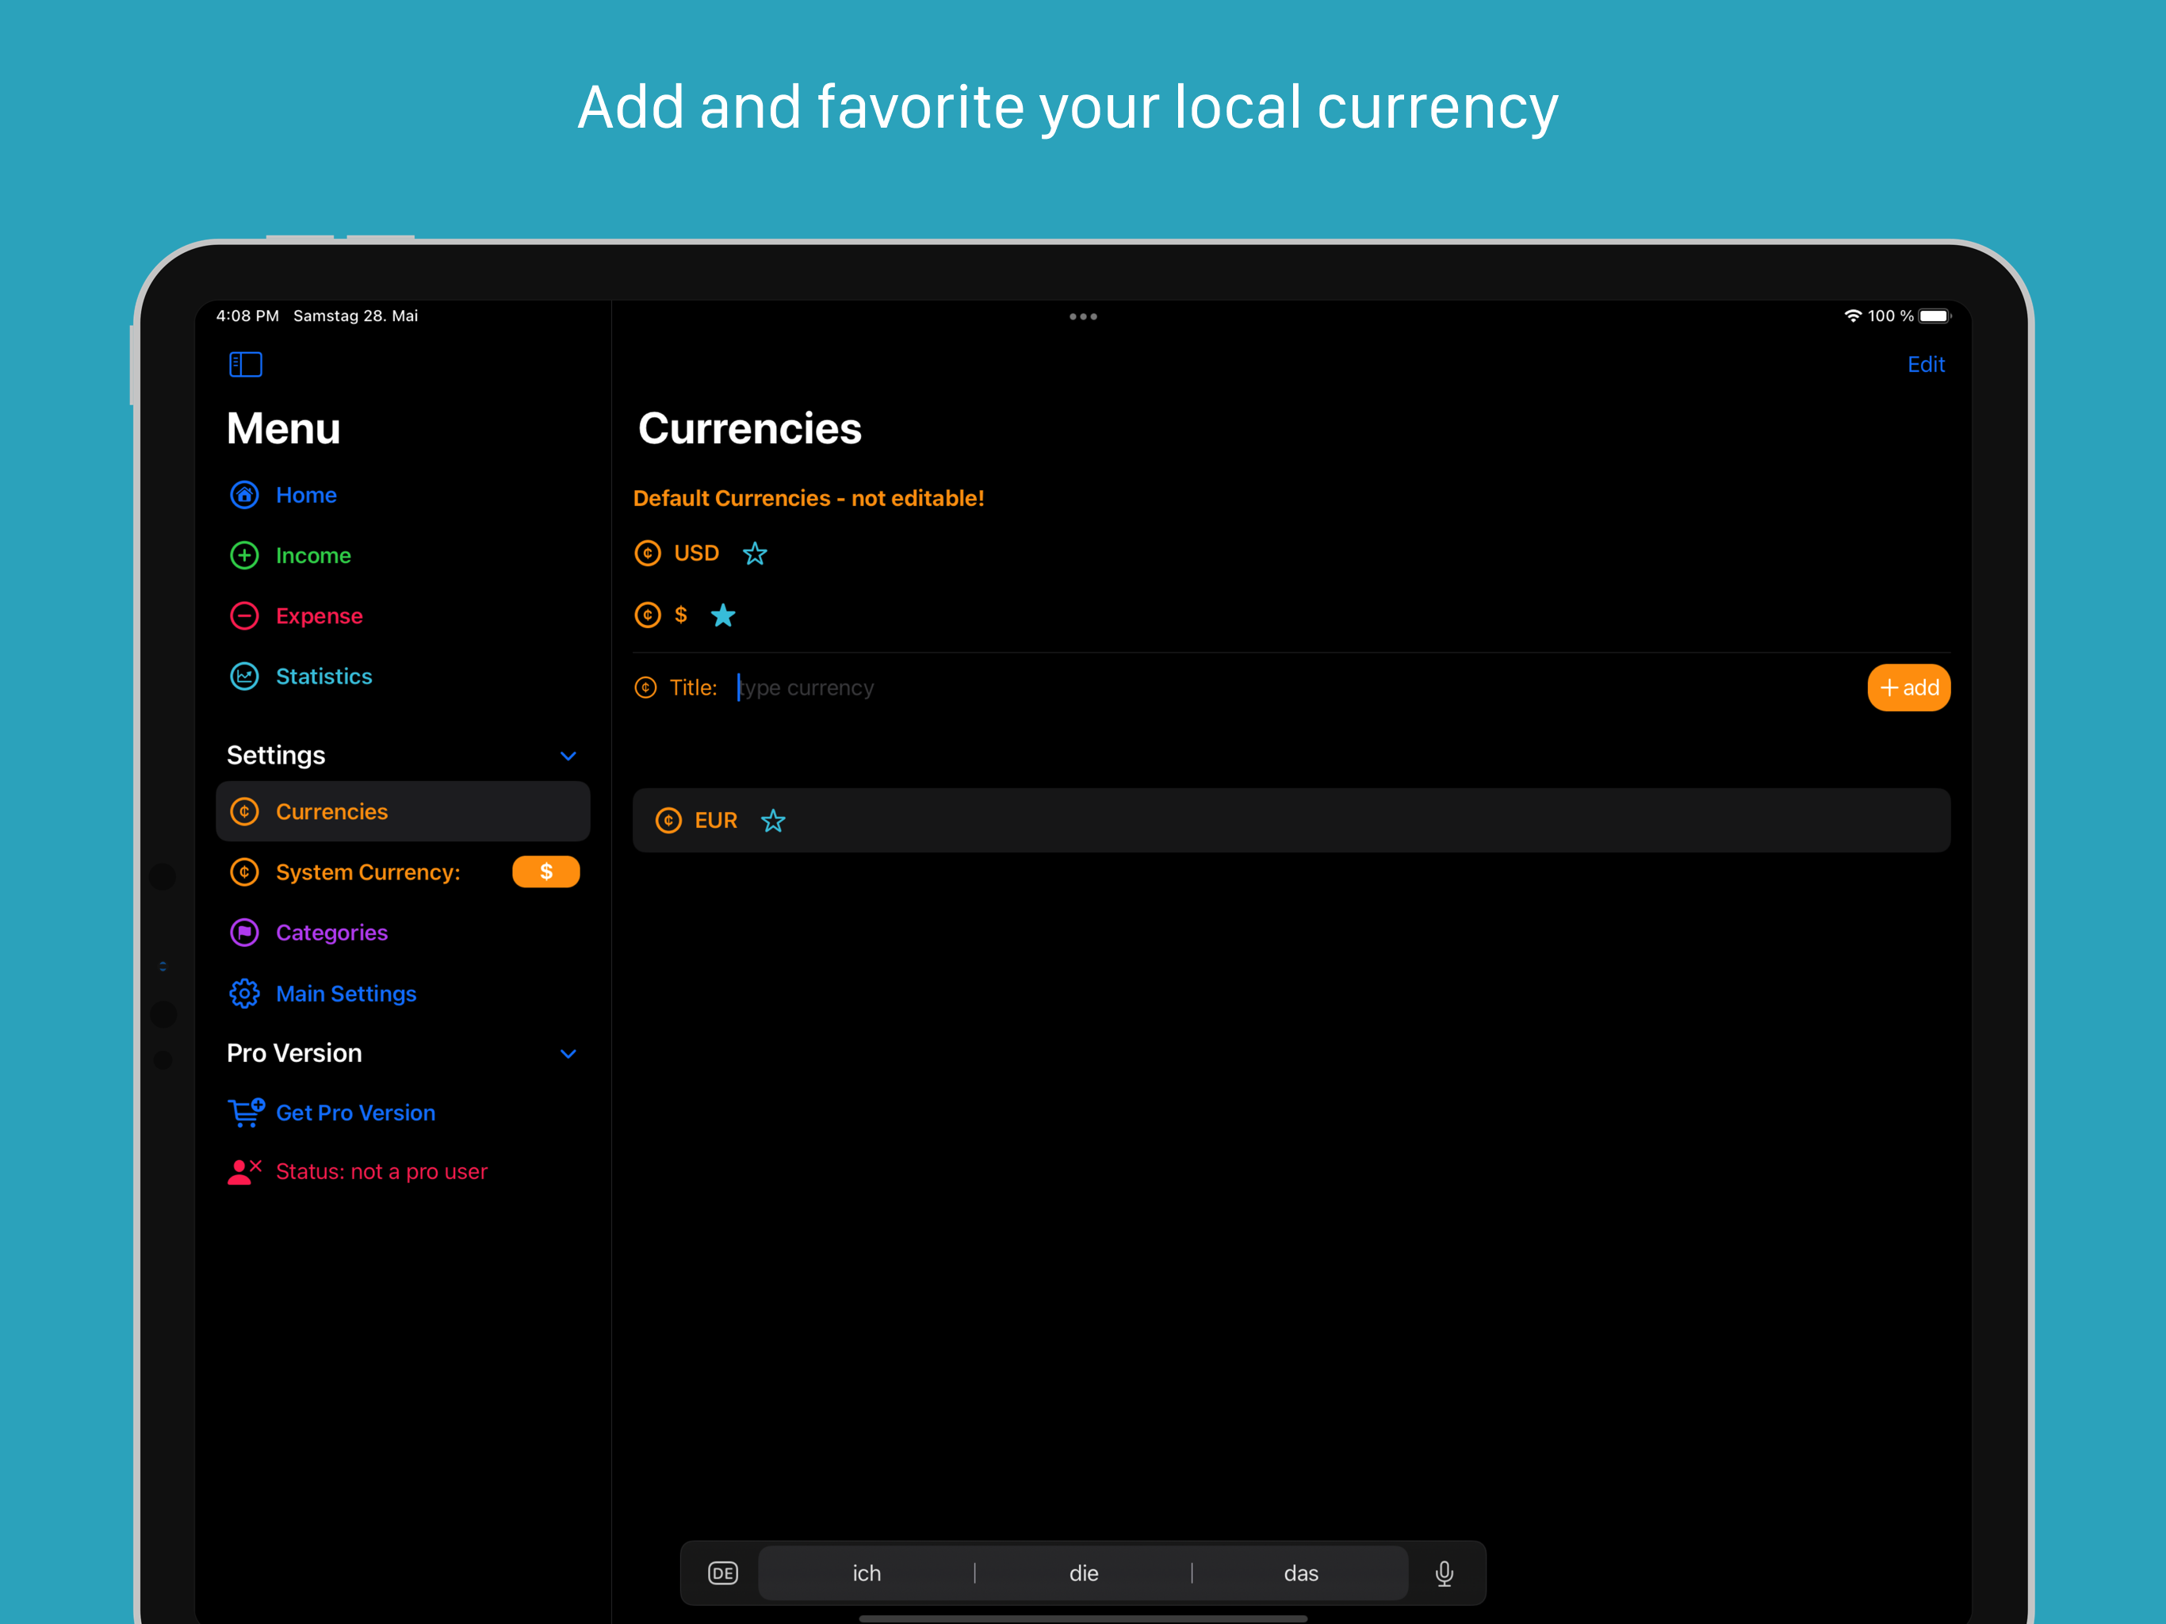Click the coin icon beside EUR

[668, 821]
